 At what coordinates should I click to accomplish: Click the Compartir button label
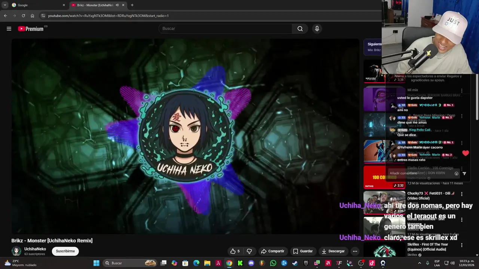[x=276, y=251]
